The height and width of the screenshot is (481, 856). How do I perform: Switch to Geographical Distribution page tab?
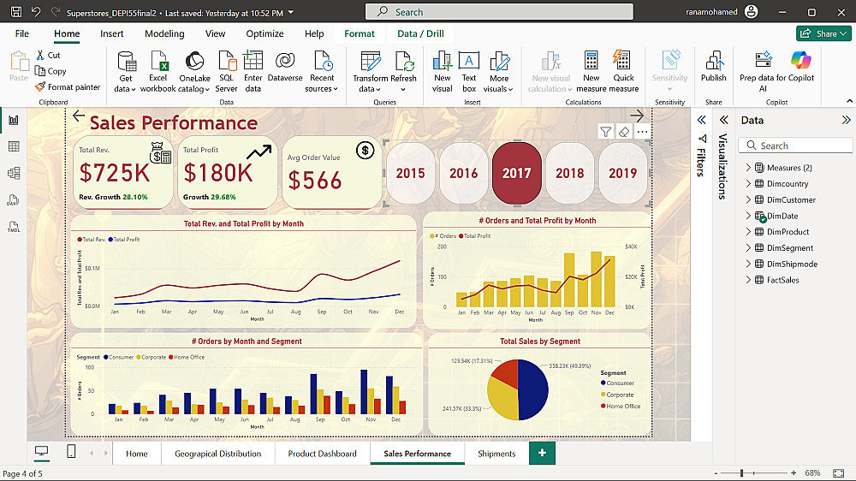[x=217, y=454]
